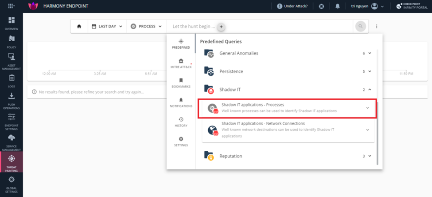Click the Under Attack? alert button
Viewport: 432px width, 197px height.
click(292, 6)
